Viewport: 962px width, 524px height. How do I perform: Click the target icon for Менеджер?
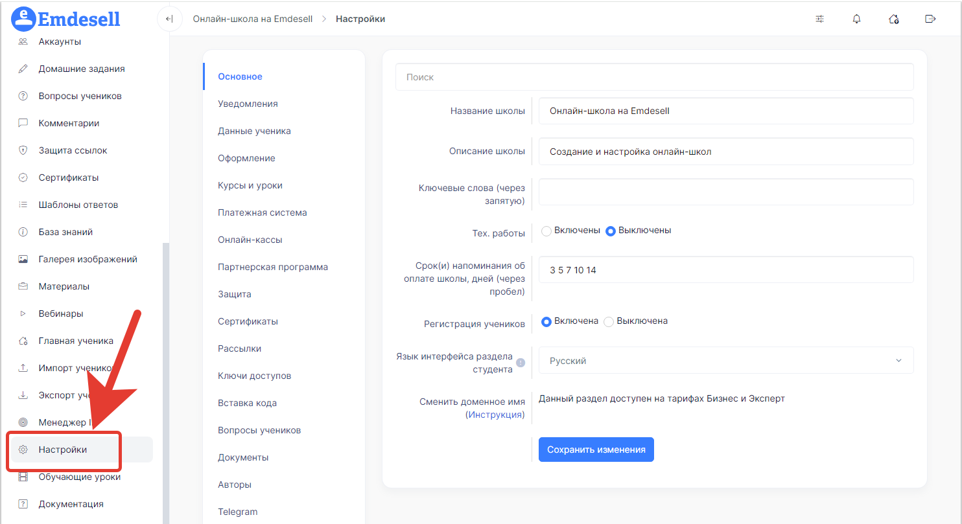point(23,422)
